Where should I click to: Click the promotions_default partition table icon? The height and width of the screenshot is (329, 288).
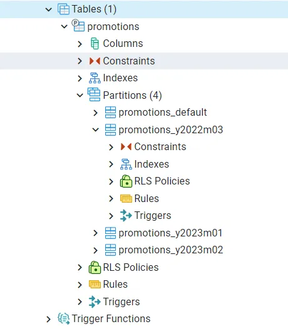click(110, 112)
